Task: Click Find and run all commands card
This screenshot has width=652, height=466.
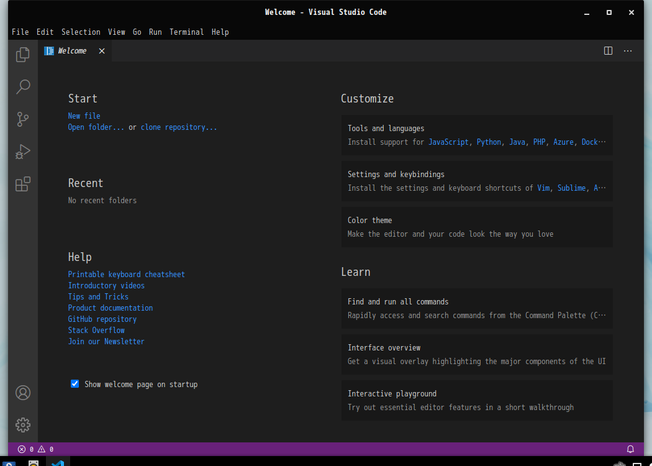Action: [477, 308]
